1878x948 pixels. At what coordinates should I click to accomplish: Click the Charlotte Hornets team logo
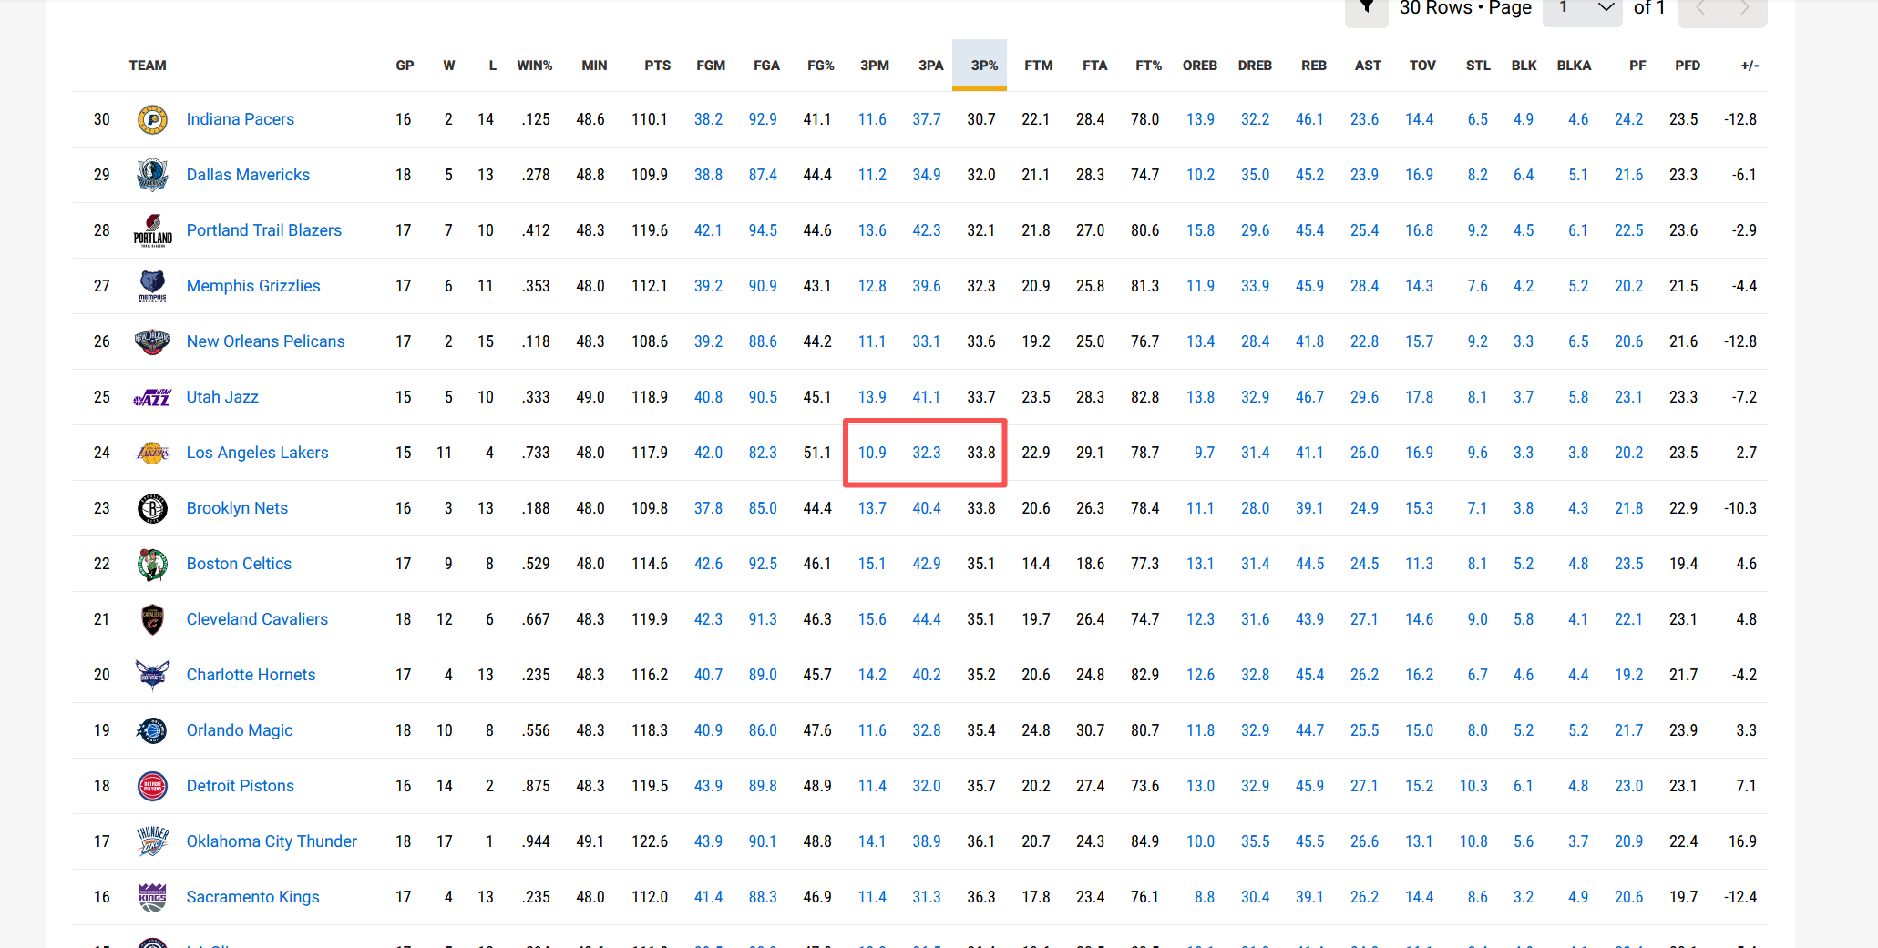(152, 675)
